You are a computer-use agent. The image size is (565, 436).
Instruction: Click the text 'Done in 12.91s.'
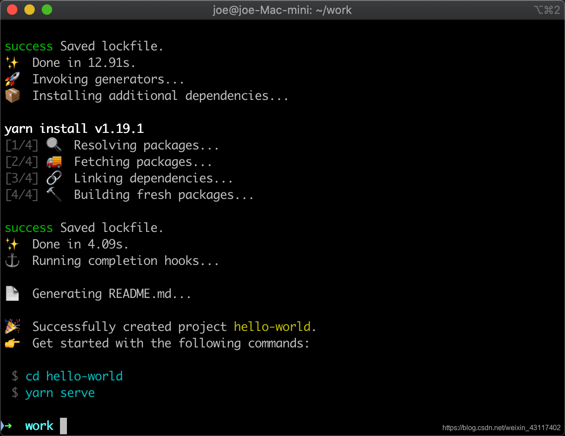(x=84, y=63)
